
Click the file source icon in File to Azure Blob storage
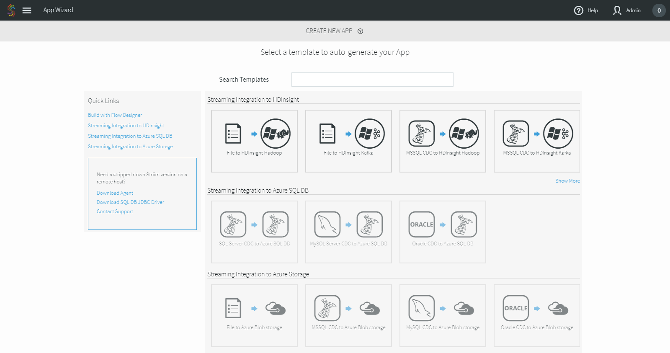233,308
